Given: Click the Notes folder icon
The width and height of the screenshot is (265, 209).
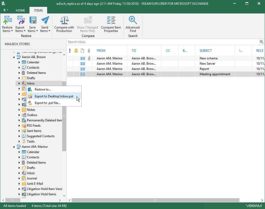Looking at the screenshot, I should click(24, 110).
